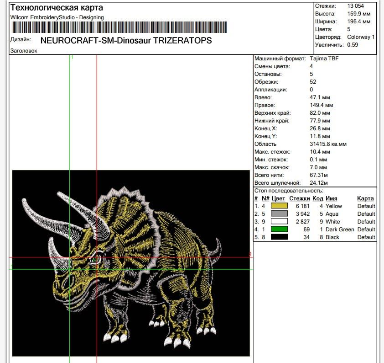Select the Tajima TBF machine format value
384x363 pixels.
324,59
